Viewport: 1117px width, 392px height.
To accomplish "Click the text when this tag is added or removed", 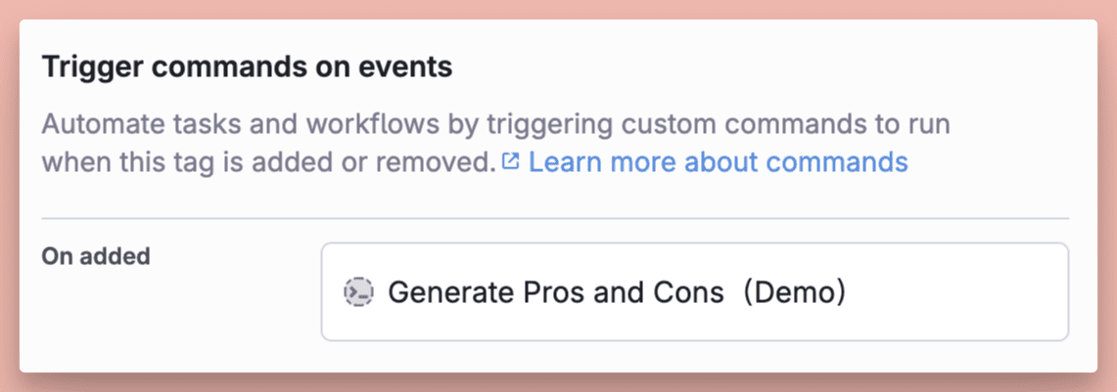I will 268,162.
